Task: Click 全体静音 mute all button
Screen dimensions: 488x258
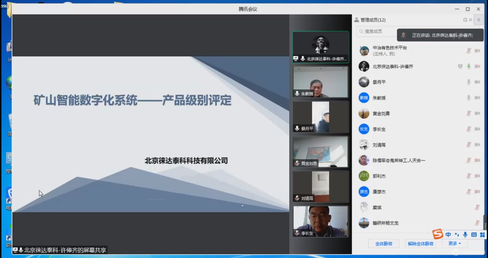Action: coord(384,244)
